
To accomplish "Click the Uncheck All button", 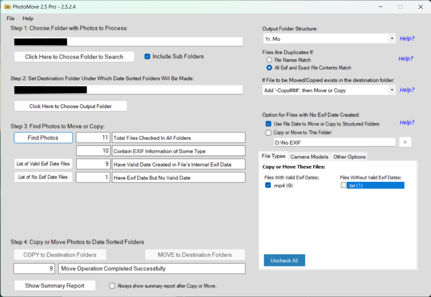I will click(x=284, y=260).
